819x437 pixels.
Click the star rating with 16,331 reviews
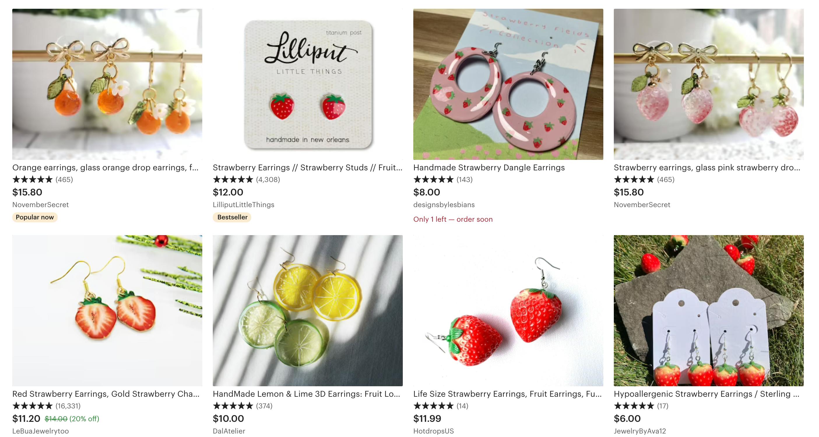pos(32,406)
